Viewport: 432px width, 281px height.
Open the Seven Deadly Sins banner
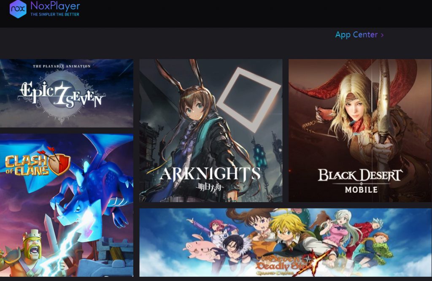pos(286,243)
